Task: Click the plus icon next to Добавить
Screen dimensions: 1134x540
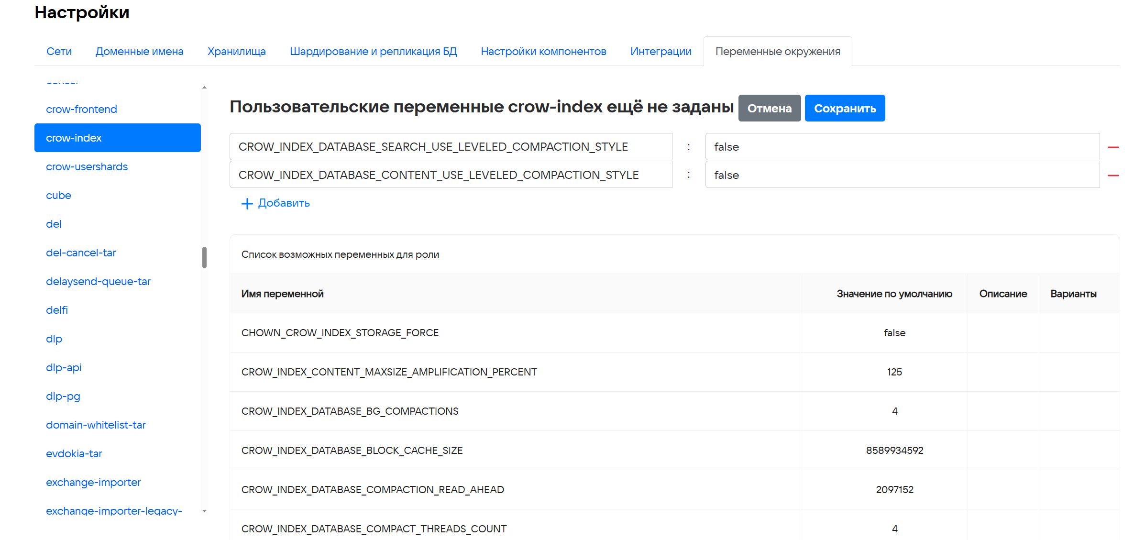Action: (x=247, y=204)
